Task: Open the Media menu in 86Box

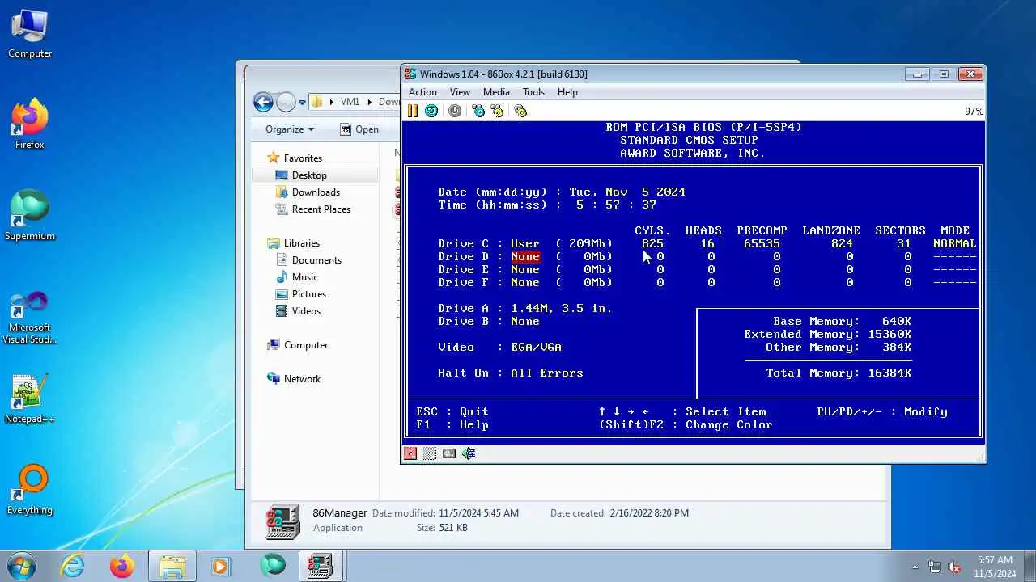Action: pos(496,92)
